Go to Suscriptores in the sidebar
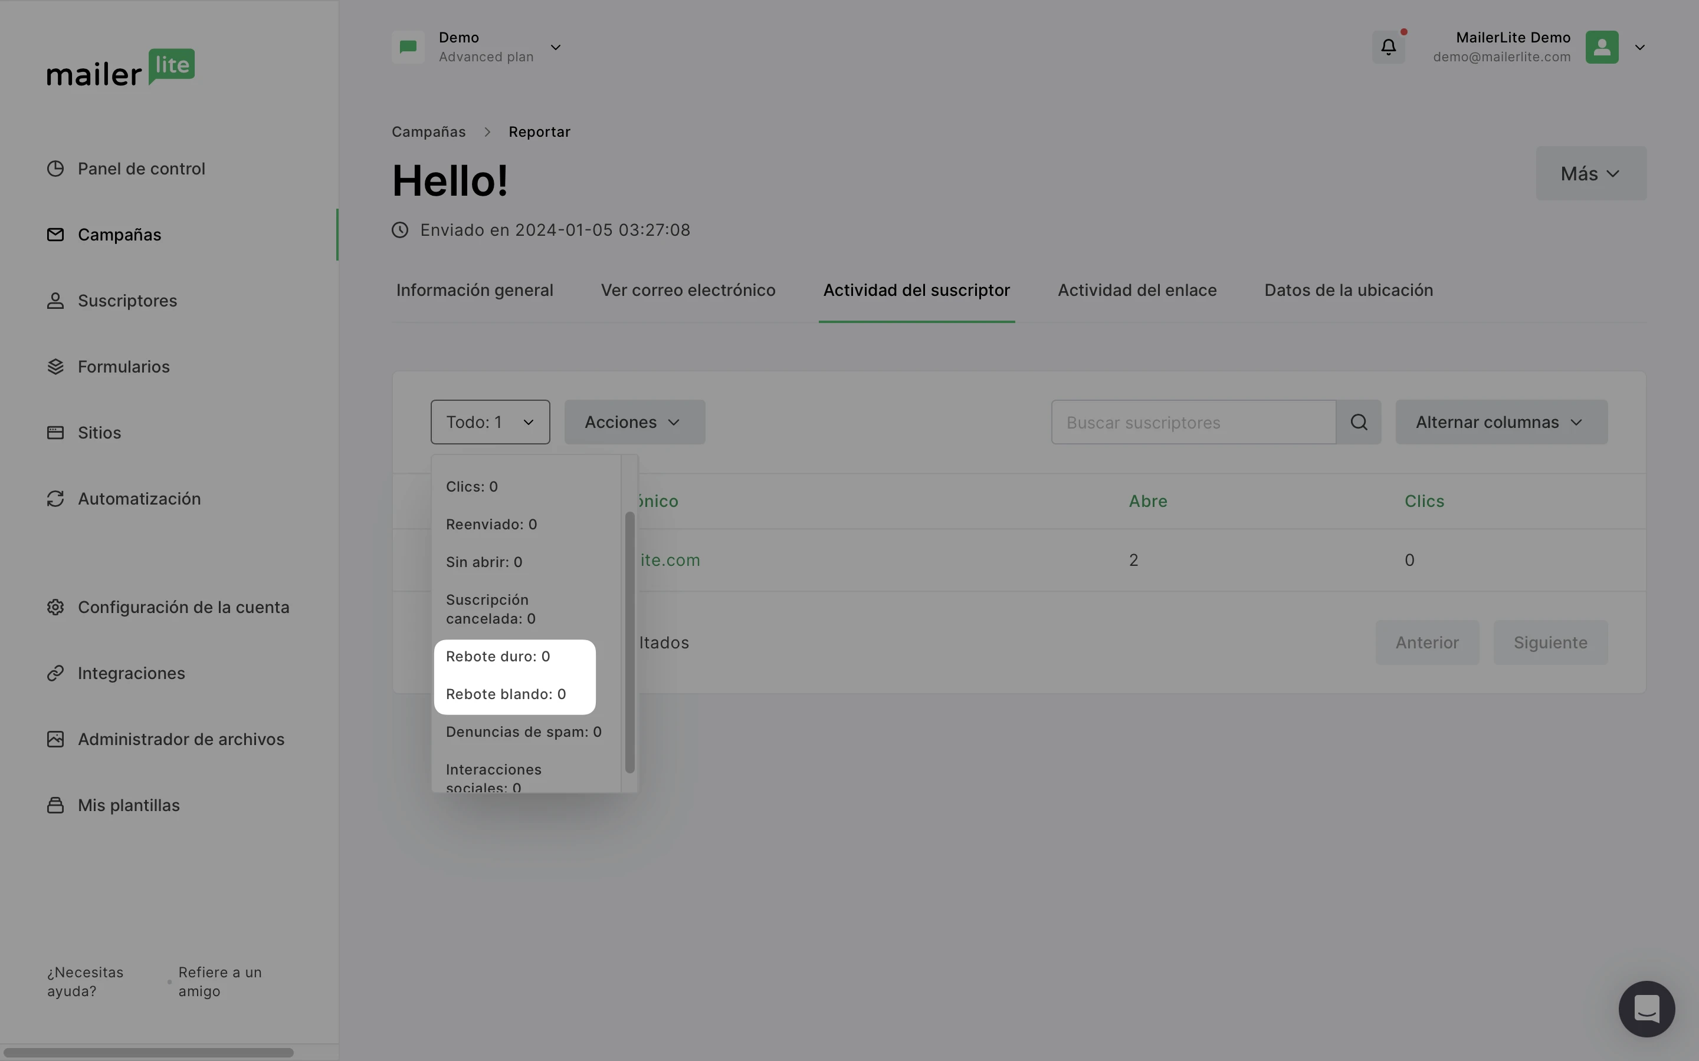Viewport: 1699px width, 1061px height. 126,301
